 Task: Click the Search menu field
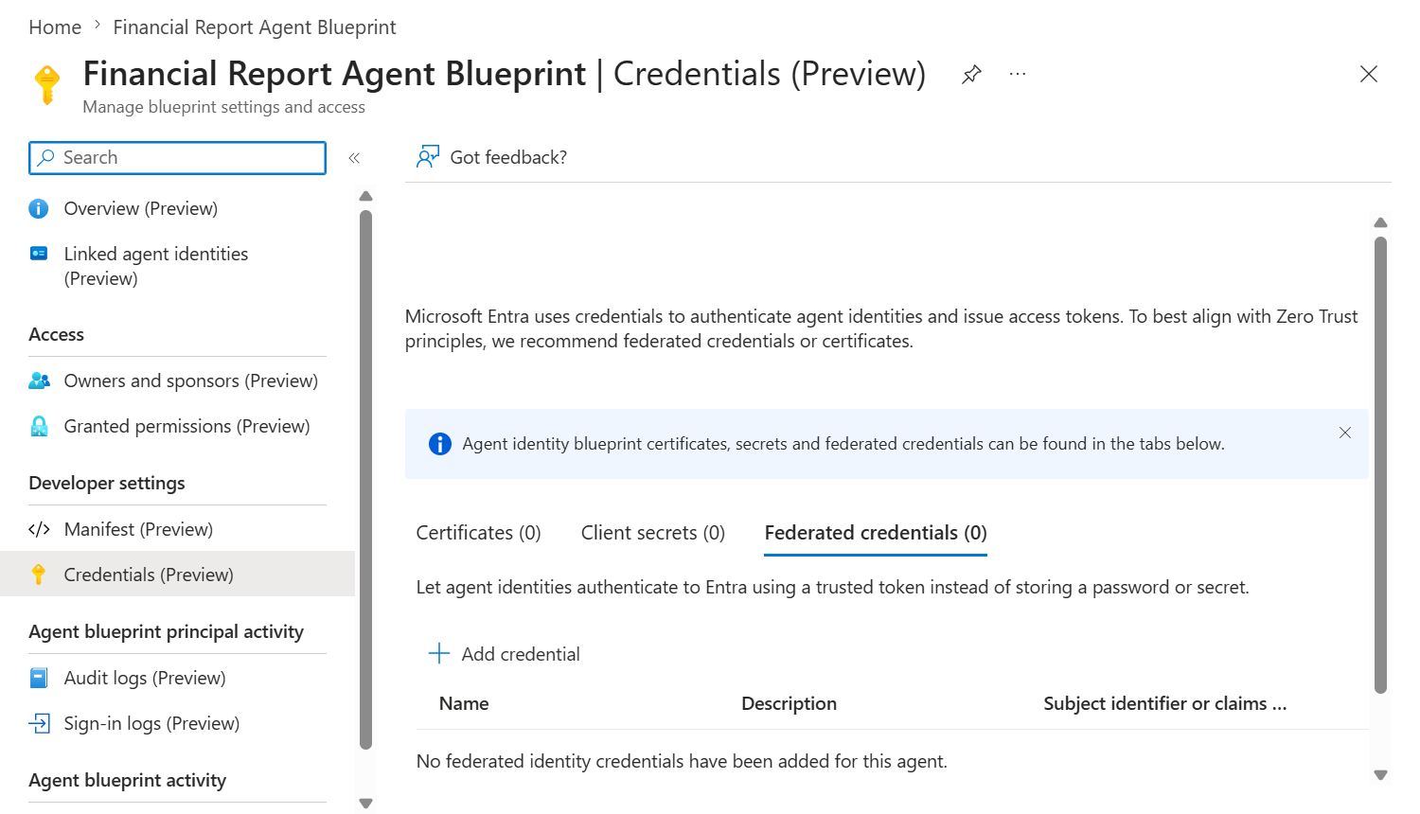click(x=178, y=158)
